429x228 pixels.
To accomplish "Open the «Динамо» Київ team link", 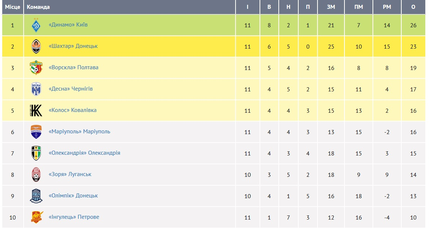I will click(68, 25).
